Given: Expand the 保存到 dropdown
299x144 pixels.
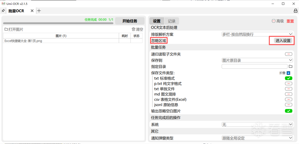Looking at the screenshot, I should pyautogui.click(x=257, y=60).
